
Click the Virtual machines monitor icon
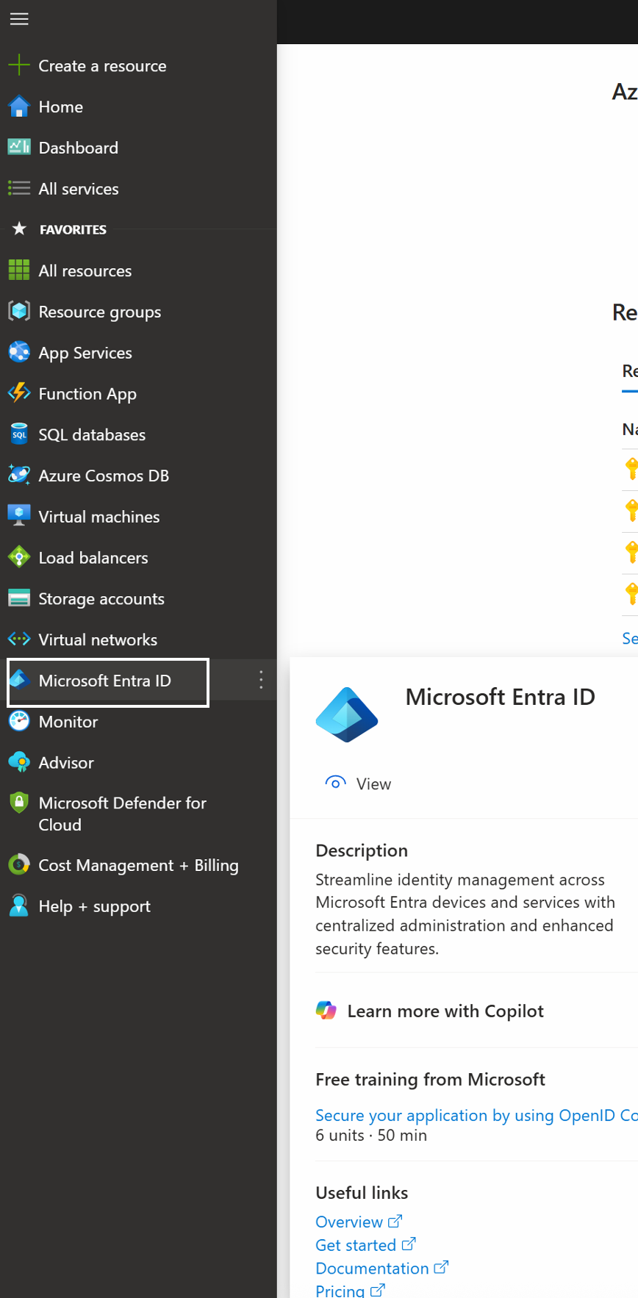pyautogui.click(x=19, y=517)
